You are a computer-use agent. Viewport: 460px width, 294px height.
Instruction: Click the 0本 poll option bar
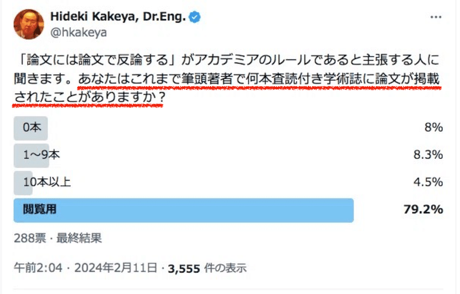pyautogui.click(x=31, y=128)
